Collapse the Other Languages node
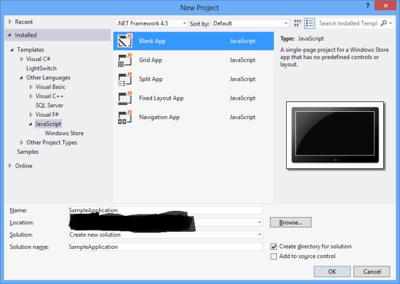Viewport: 400px width, 284px height. coord(21,77)
